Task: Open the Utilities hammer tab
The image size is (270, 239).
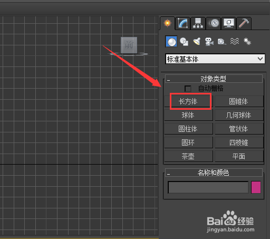Action: (x=244, y=23)
